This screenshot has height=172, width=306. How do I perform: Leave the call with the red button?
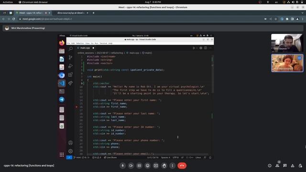point(182,166)
